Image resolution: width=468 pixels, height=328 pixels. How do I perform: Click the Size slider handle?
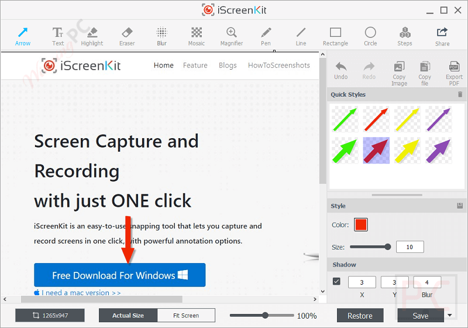[x=387, y=247]
